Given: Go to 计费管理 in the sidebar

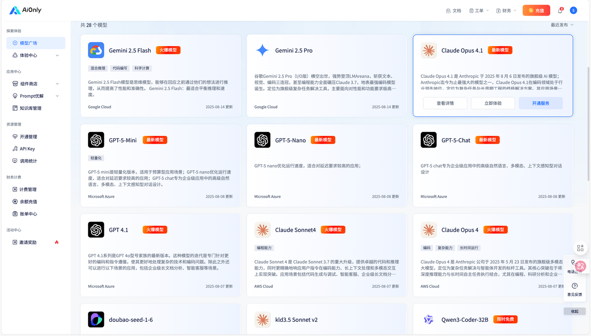Looking at the screenshot, I should coord(36,189).
